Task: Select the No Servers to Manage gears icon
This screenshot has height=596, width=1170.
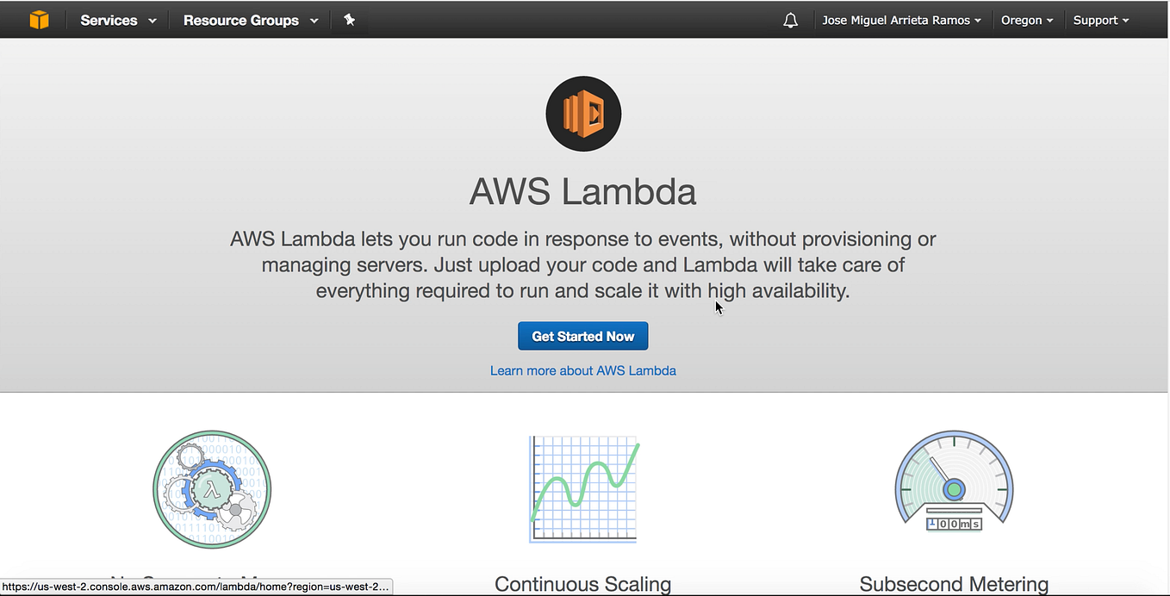Action: tap(212, 489)
